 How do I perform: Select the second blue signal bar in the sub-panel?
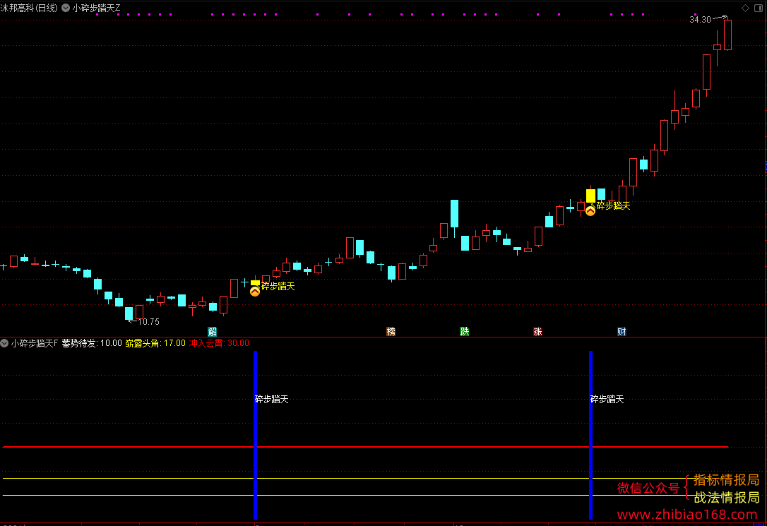click(590, 435)
